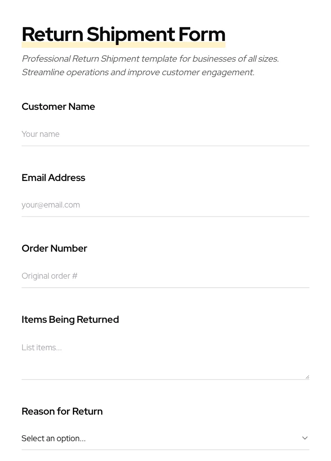The image size is (331, 461).
Task: Click the "Streamline operations" description line
Action: pos(138,72)
